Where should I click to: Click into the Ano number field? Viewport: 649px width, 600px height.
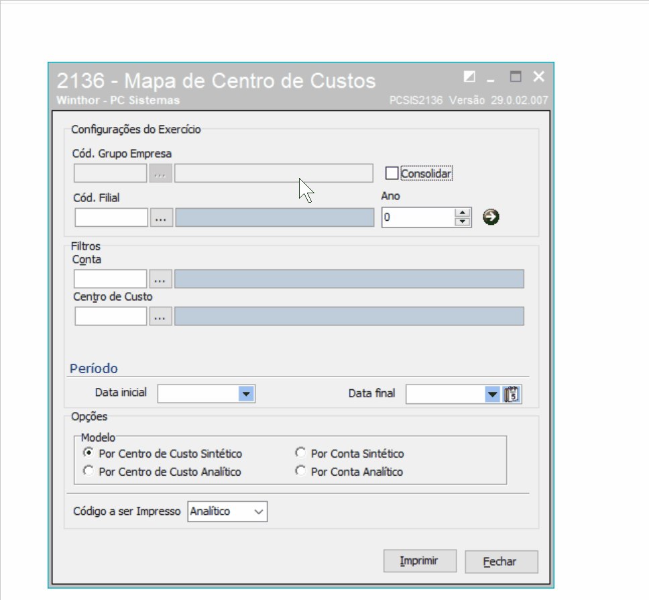click(418, 217)
